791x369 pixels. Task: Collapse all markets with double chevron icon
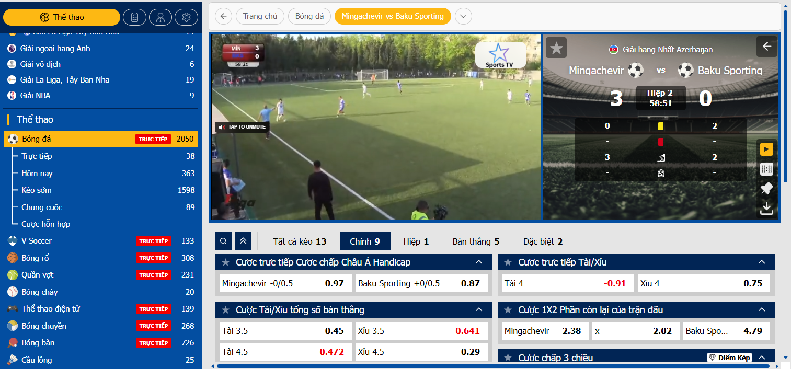click(243, 241)
